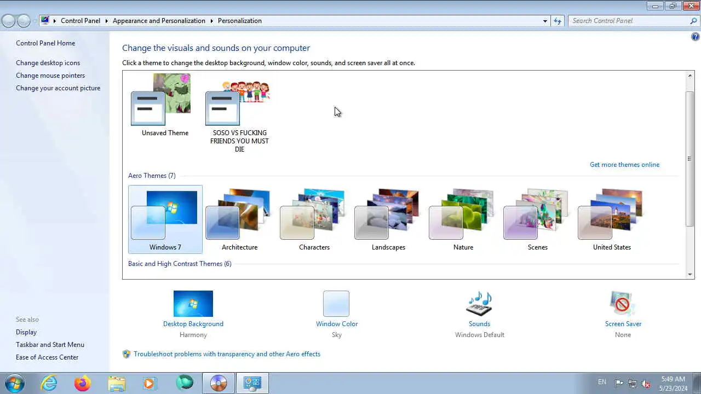Click Control Panel taskbar button
The width and height of the screenshot is (701, 394).
[x=252, y=383]
